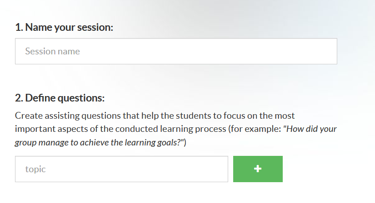Click the "2. Define questions:" heading
The width and height of the screenshot is (375, 203).
(60, 98)
